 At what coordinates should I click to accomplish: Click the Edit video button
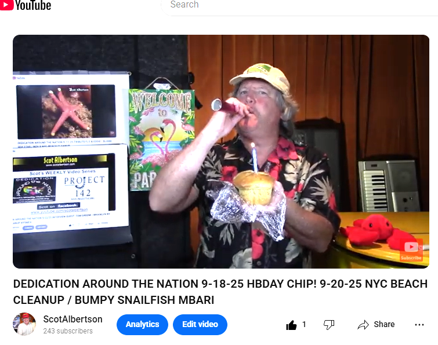pyautogui.click(x=200, y=324)
